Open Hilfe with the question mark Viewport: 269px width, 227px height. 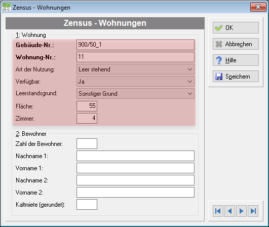pos(236,60)
